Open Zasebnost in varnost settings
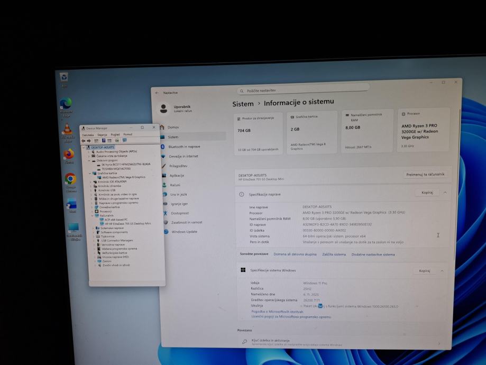486x365 pixels. point(187,222)
